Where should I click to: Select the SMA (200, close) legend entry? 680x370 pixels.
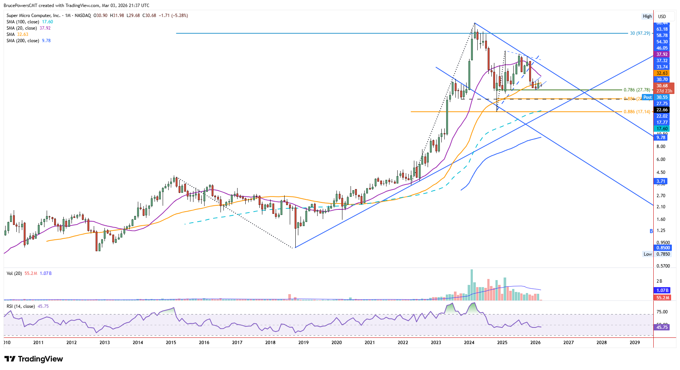click(29, 41)
